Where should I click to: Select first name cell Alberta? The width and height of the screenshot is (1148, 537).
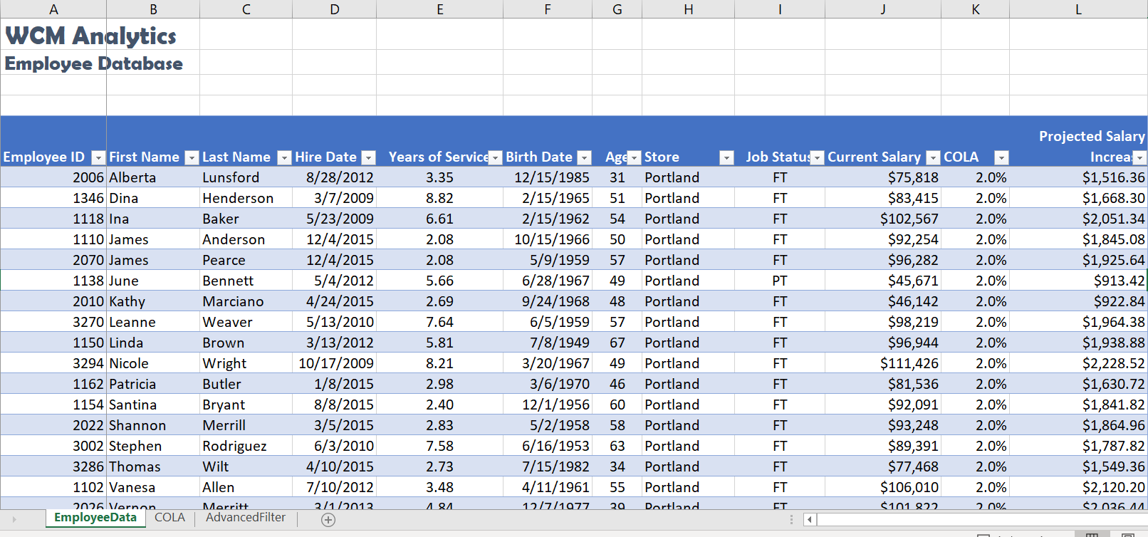tap(153, 177)
